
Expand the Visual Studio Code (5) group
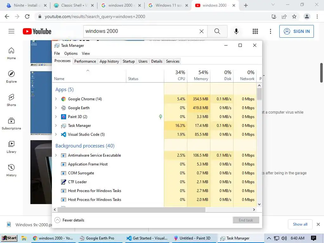point(56,134)
